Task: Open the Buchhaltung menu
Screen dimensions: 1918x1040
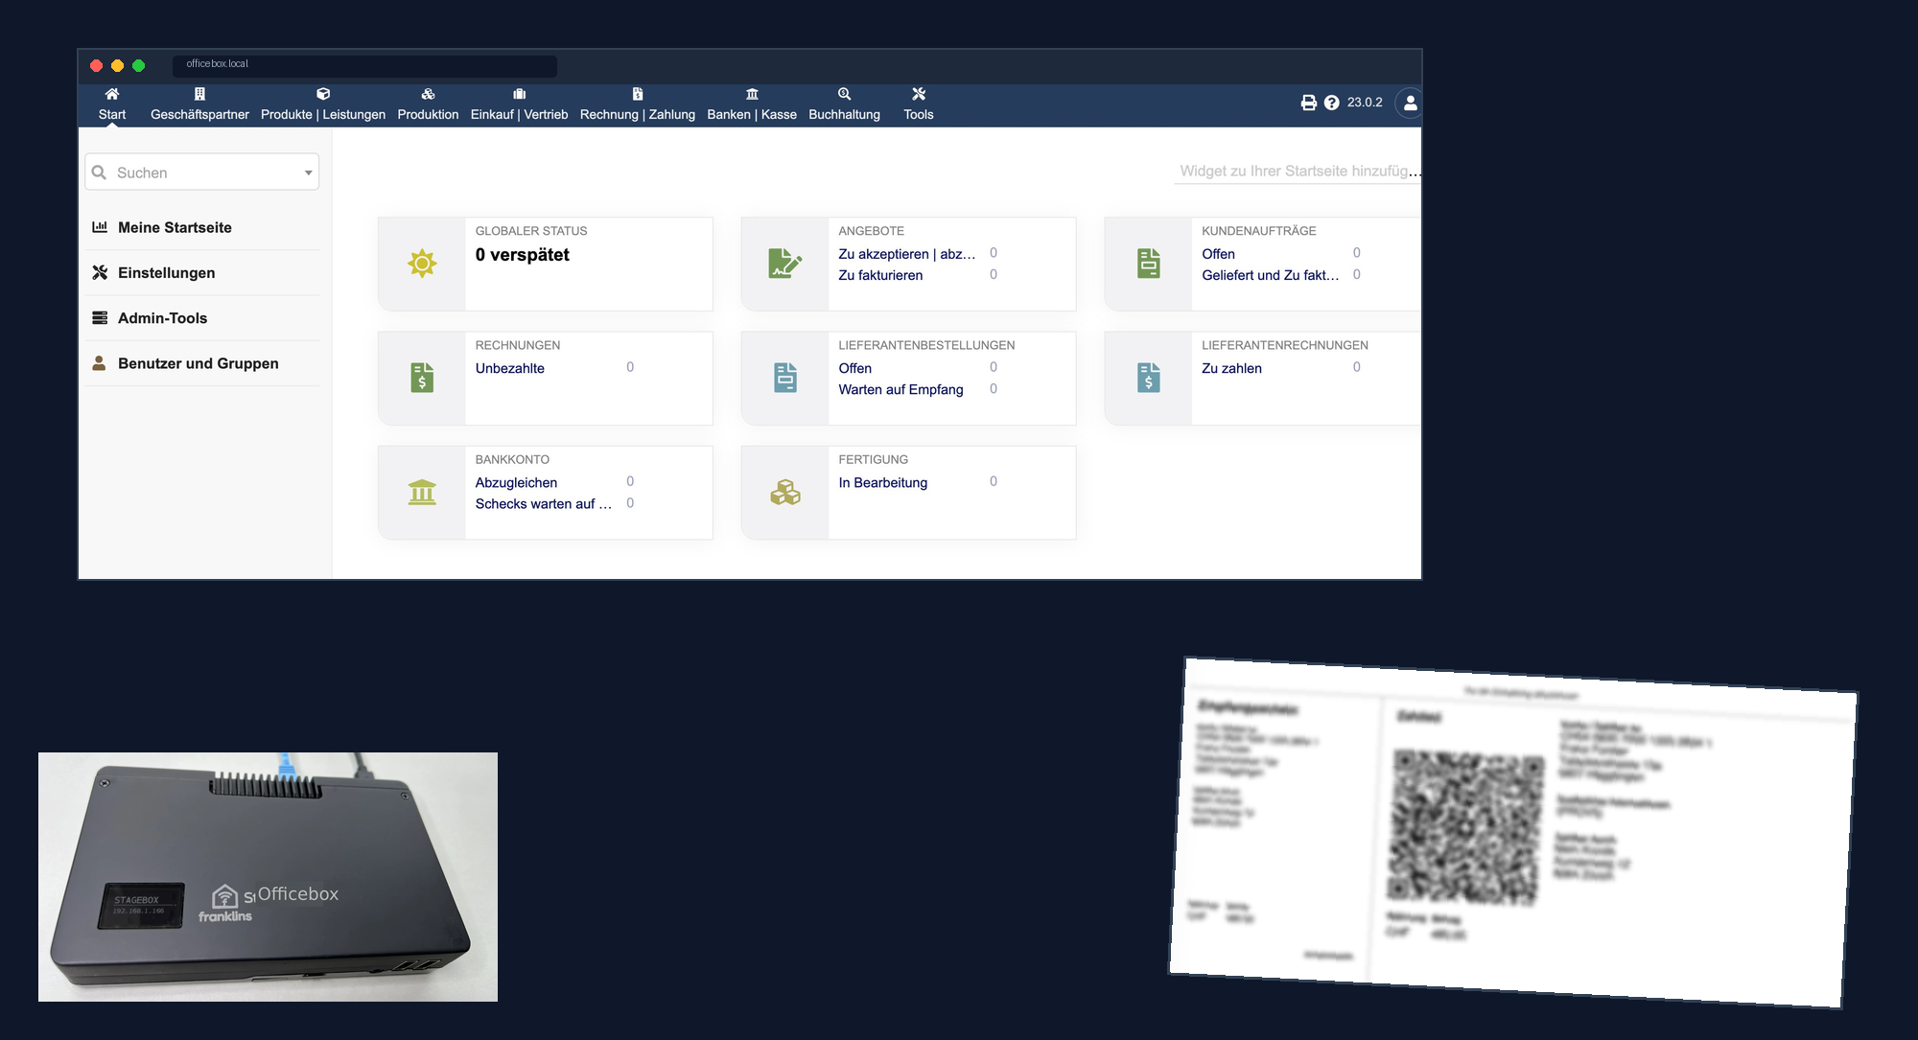Action: click(844, 104)
